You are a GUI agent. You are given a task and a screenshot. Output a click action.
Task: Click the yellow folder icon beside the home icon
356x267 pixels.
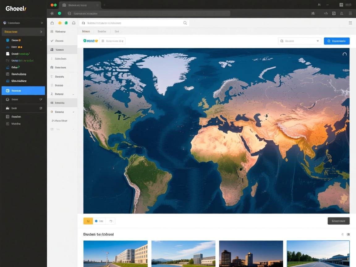pos(60,23)
